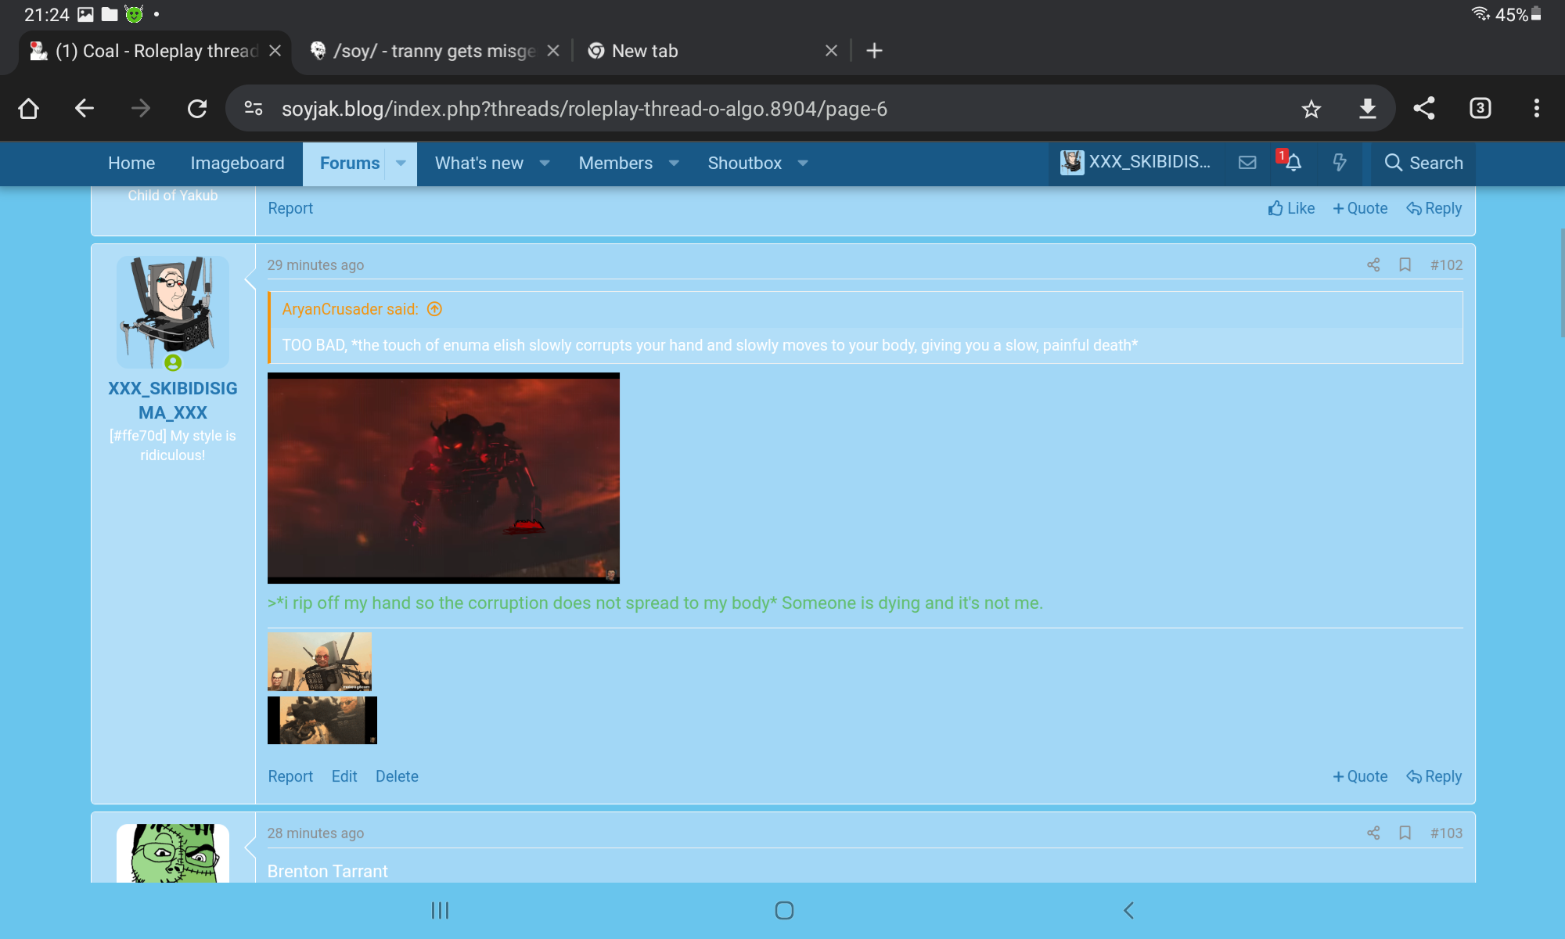Tap the Android recent apps button

441,910
